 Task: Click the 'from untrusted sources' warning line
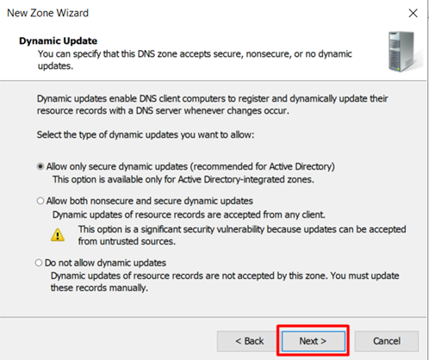[x=127, y=241]
